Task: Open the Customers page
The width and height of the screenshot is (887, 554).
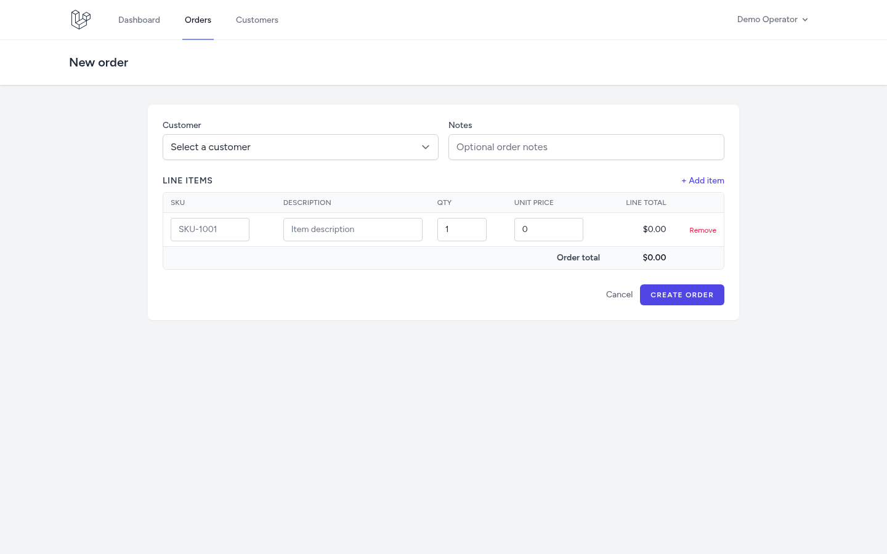Action: [x=257, y=20]
